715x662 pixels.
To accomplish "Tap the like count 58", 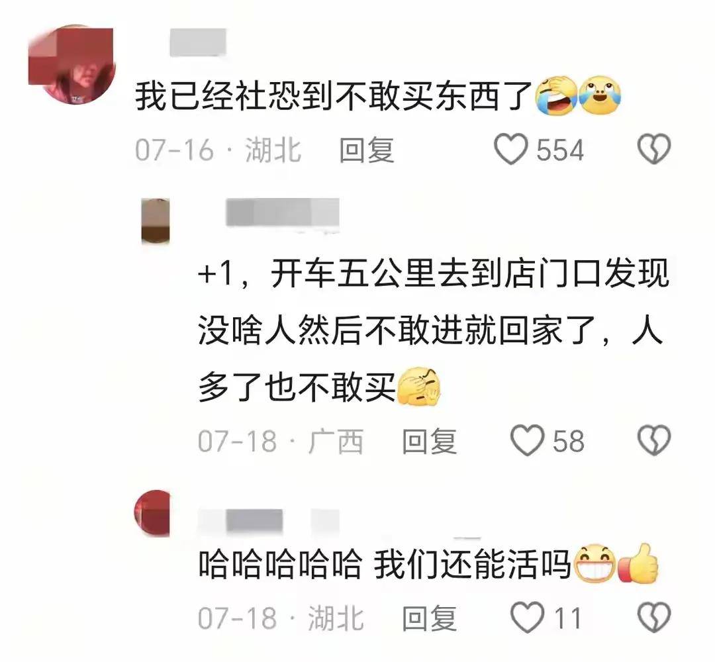I will pos(568,441).
